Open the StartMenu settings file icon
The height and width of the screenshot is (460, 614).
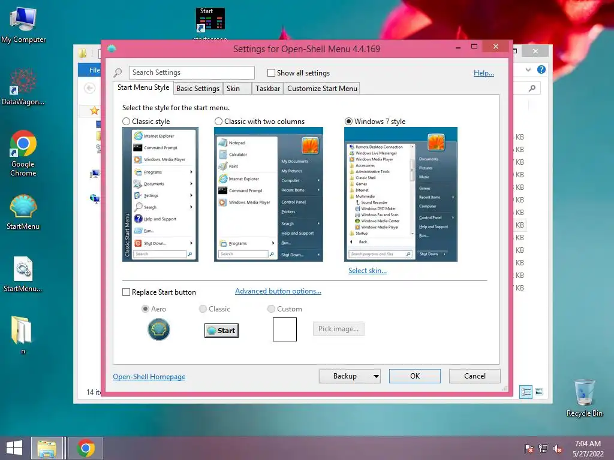[x=23, y=274]
